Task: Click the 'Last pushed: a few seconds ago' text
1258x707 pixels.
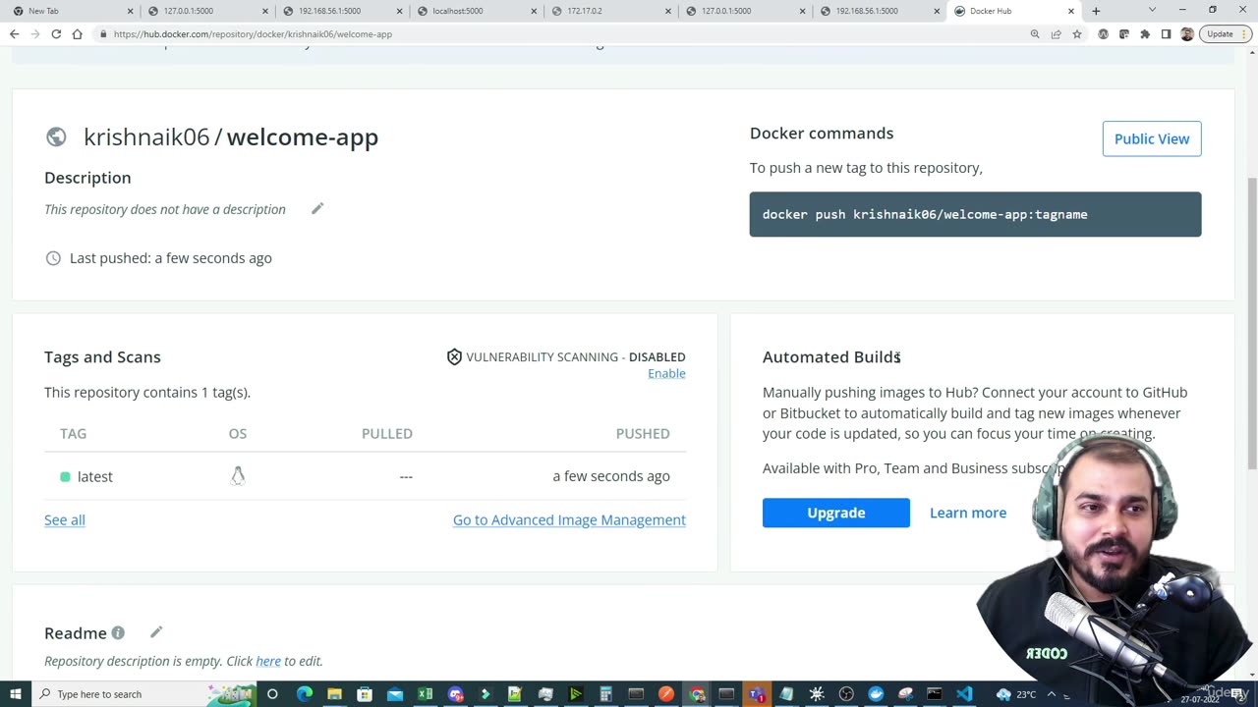Action: [171, 258]
